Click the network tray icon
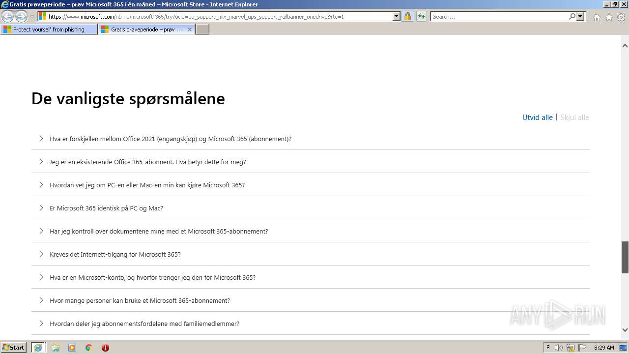 [571, 348]
